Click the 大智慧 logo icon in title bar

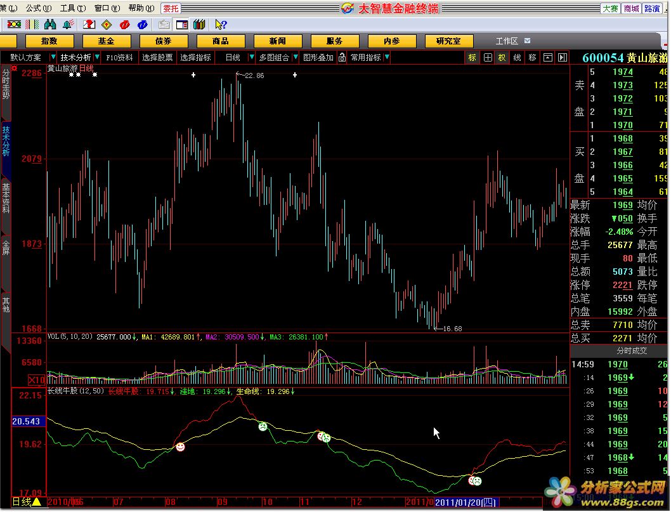pos(348,8)
